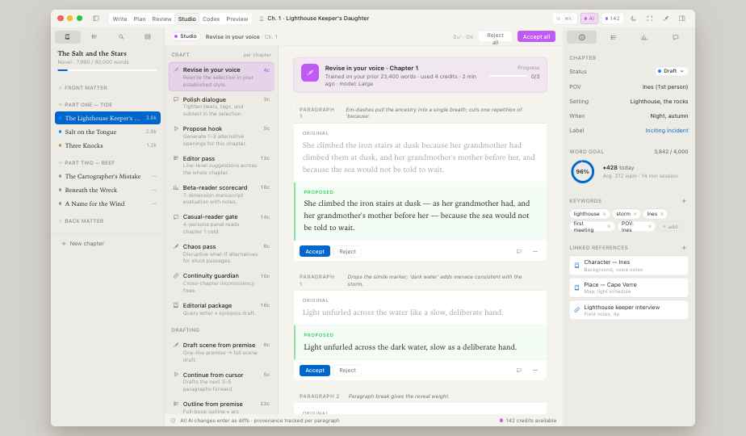Image resolution: width=746 pixels, height=436 pixels.
Task: Reject the iron stairs proposed paragraph
Action: (x=347, y=251)
